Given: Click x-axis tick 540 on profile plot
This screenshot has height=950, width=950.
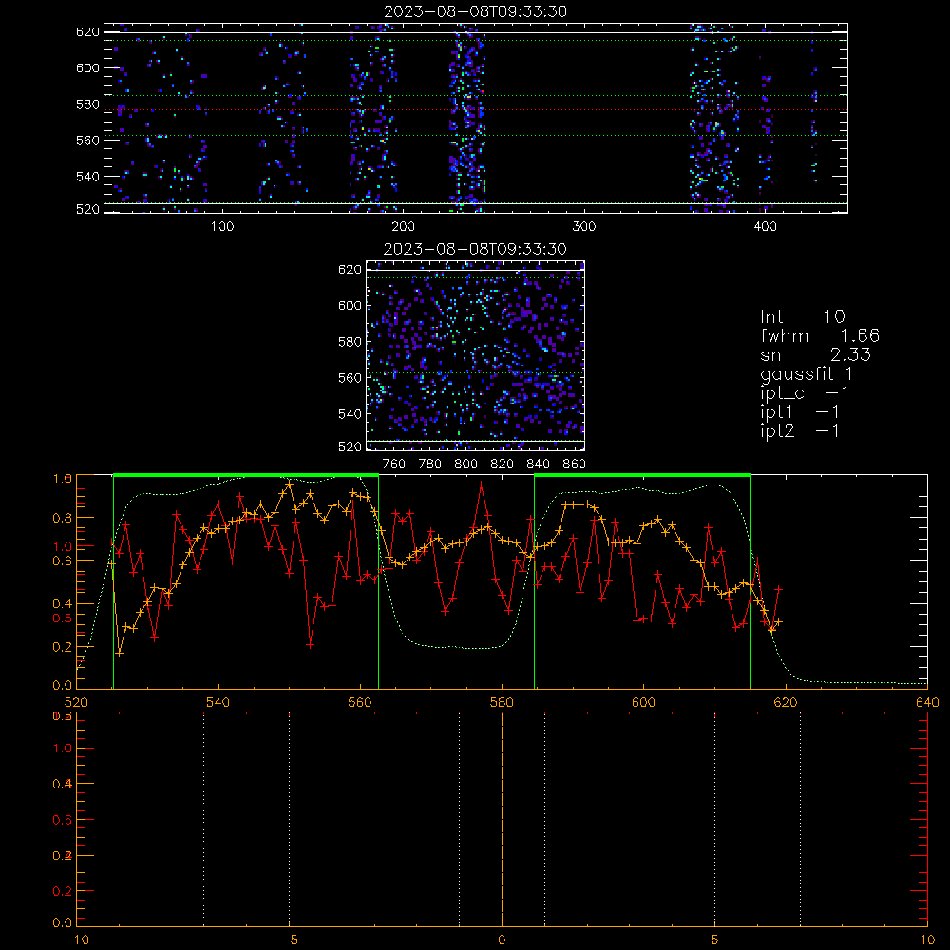Looking at the screenshot, I should point(218,702).
